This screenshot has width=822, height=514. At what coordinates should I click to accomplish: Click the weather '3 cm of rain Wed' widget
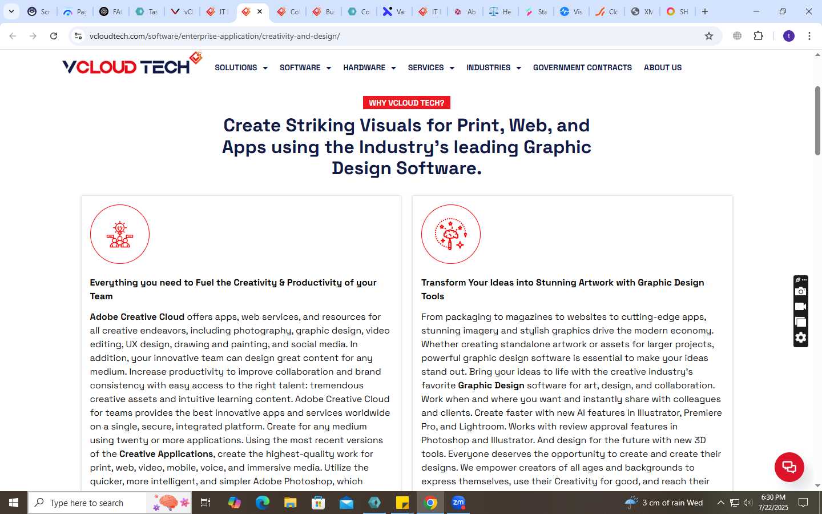pos(664,503)
